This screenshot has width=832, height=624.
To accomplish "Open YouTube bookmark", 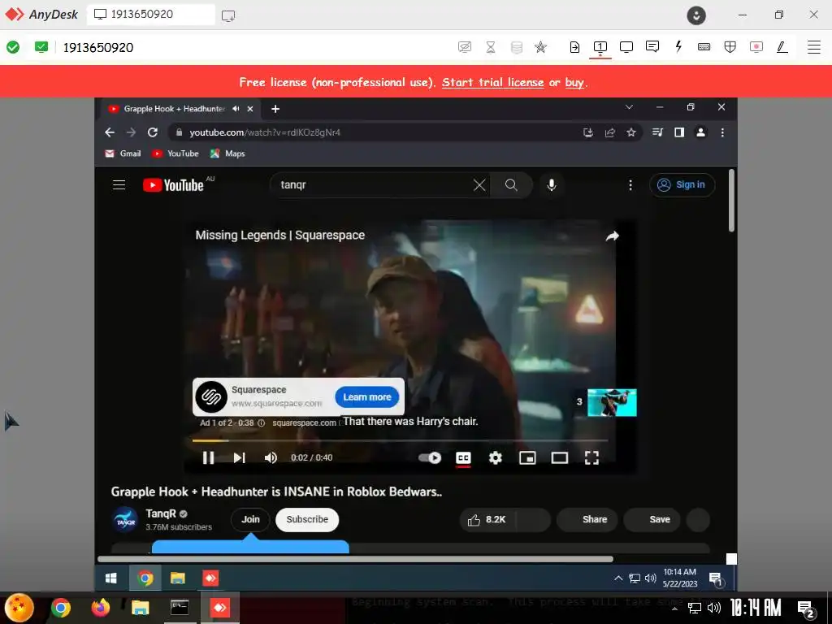I will pos(175,154).
